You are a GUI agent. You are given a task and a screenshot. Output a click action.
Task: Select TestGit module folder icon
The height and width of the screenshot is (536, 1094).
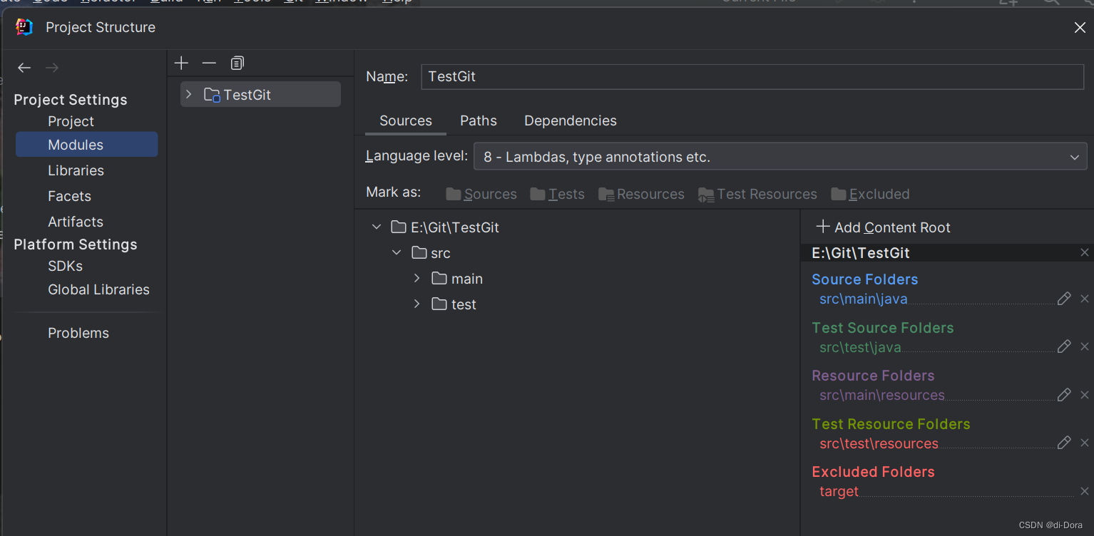[212, 95]
